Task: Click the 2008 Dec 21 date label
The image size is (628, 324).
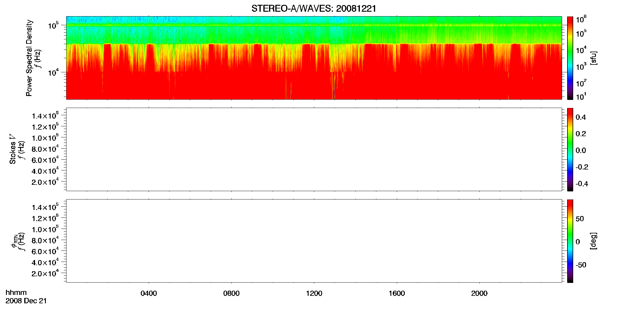Action: 26,301
